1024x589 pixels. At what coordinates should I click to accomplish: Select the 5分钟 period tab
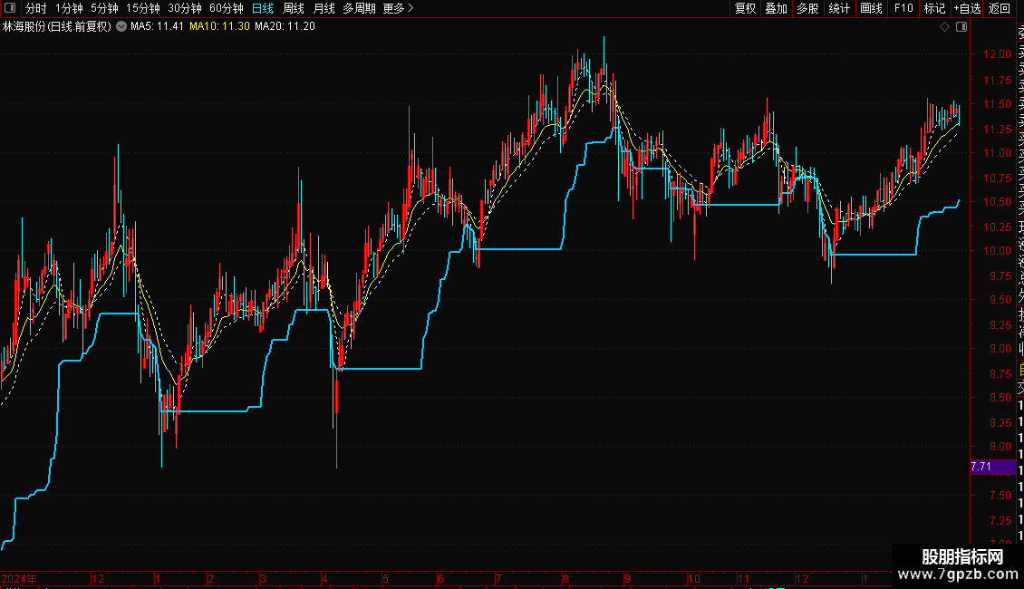[104, 8]
